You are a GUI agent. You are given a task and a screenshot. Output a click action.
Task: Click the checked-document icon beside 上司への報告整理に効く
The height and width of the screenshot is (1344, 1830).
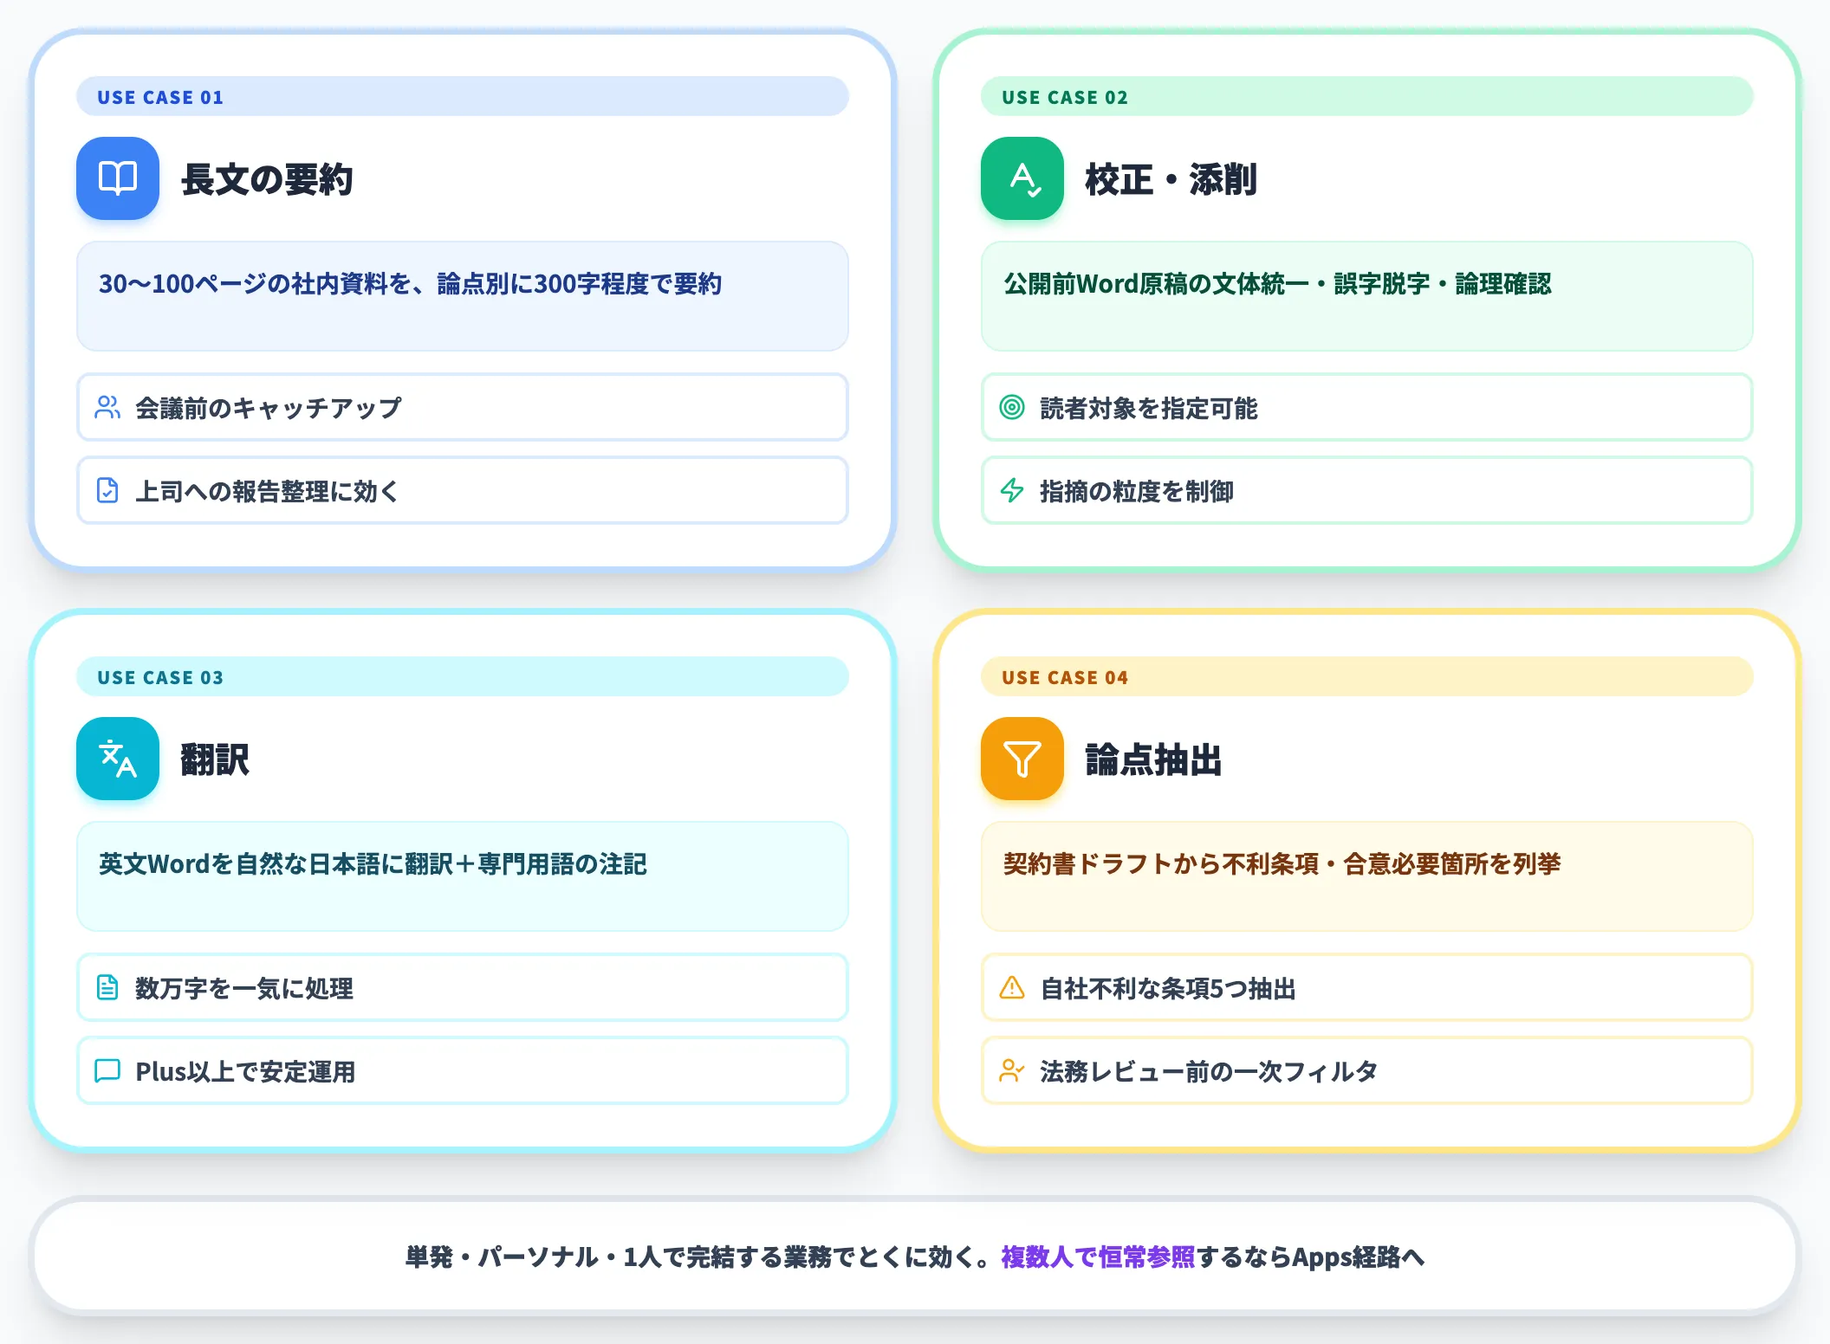click(x=107, y=490)
